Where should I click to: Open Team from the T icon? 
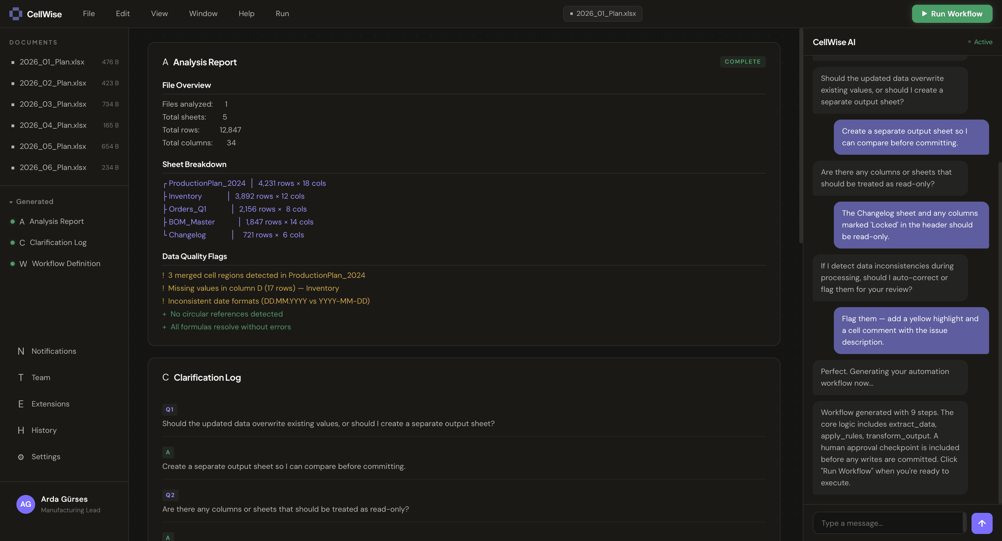(x=21, y=377)
